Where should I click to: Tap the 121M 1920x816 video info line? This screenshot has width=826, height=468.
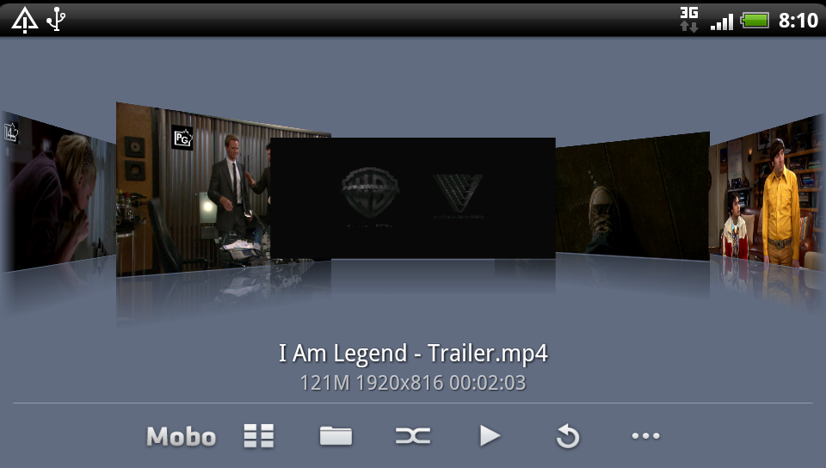coord(413,383)
